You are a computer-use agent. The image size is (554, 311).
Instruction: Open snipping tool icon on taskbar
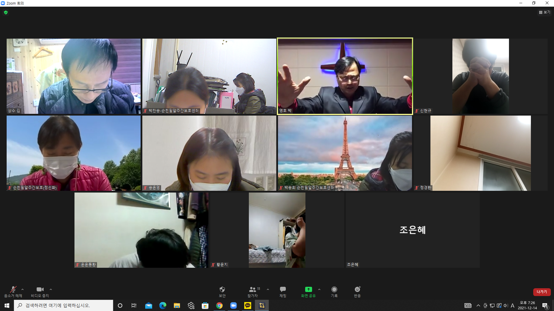click(262, 305)
